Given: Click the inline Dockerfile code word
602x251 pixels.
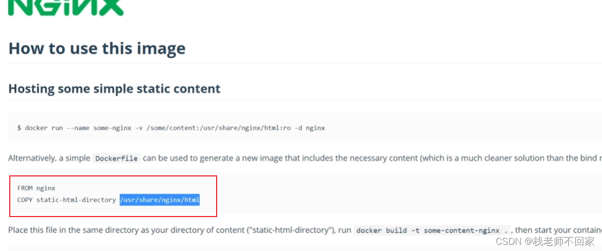Looking at the screenshot, I should [117, 158].
